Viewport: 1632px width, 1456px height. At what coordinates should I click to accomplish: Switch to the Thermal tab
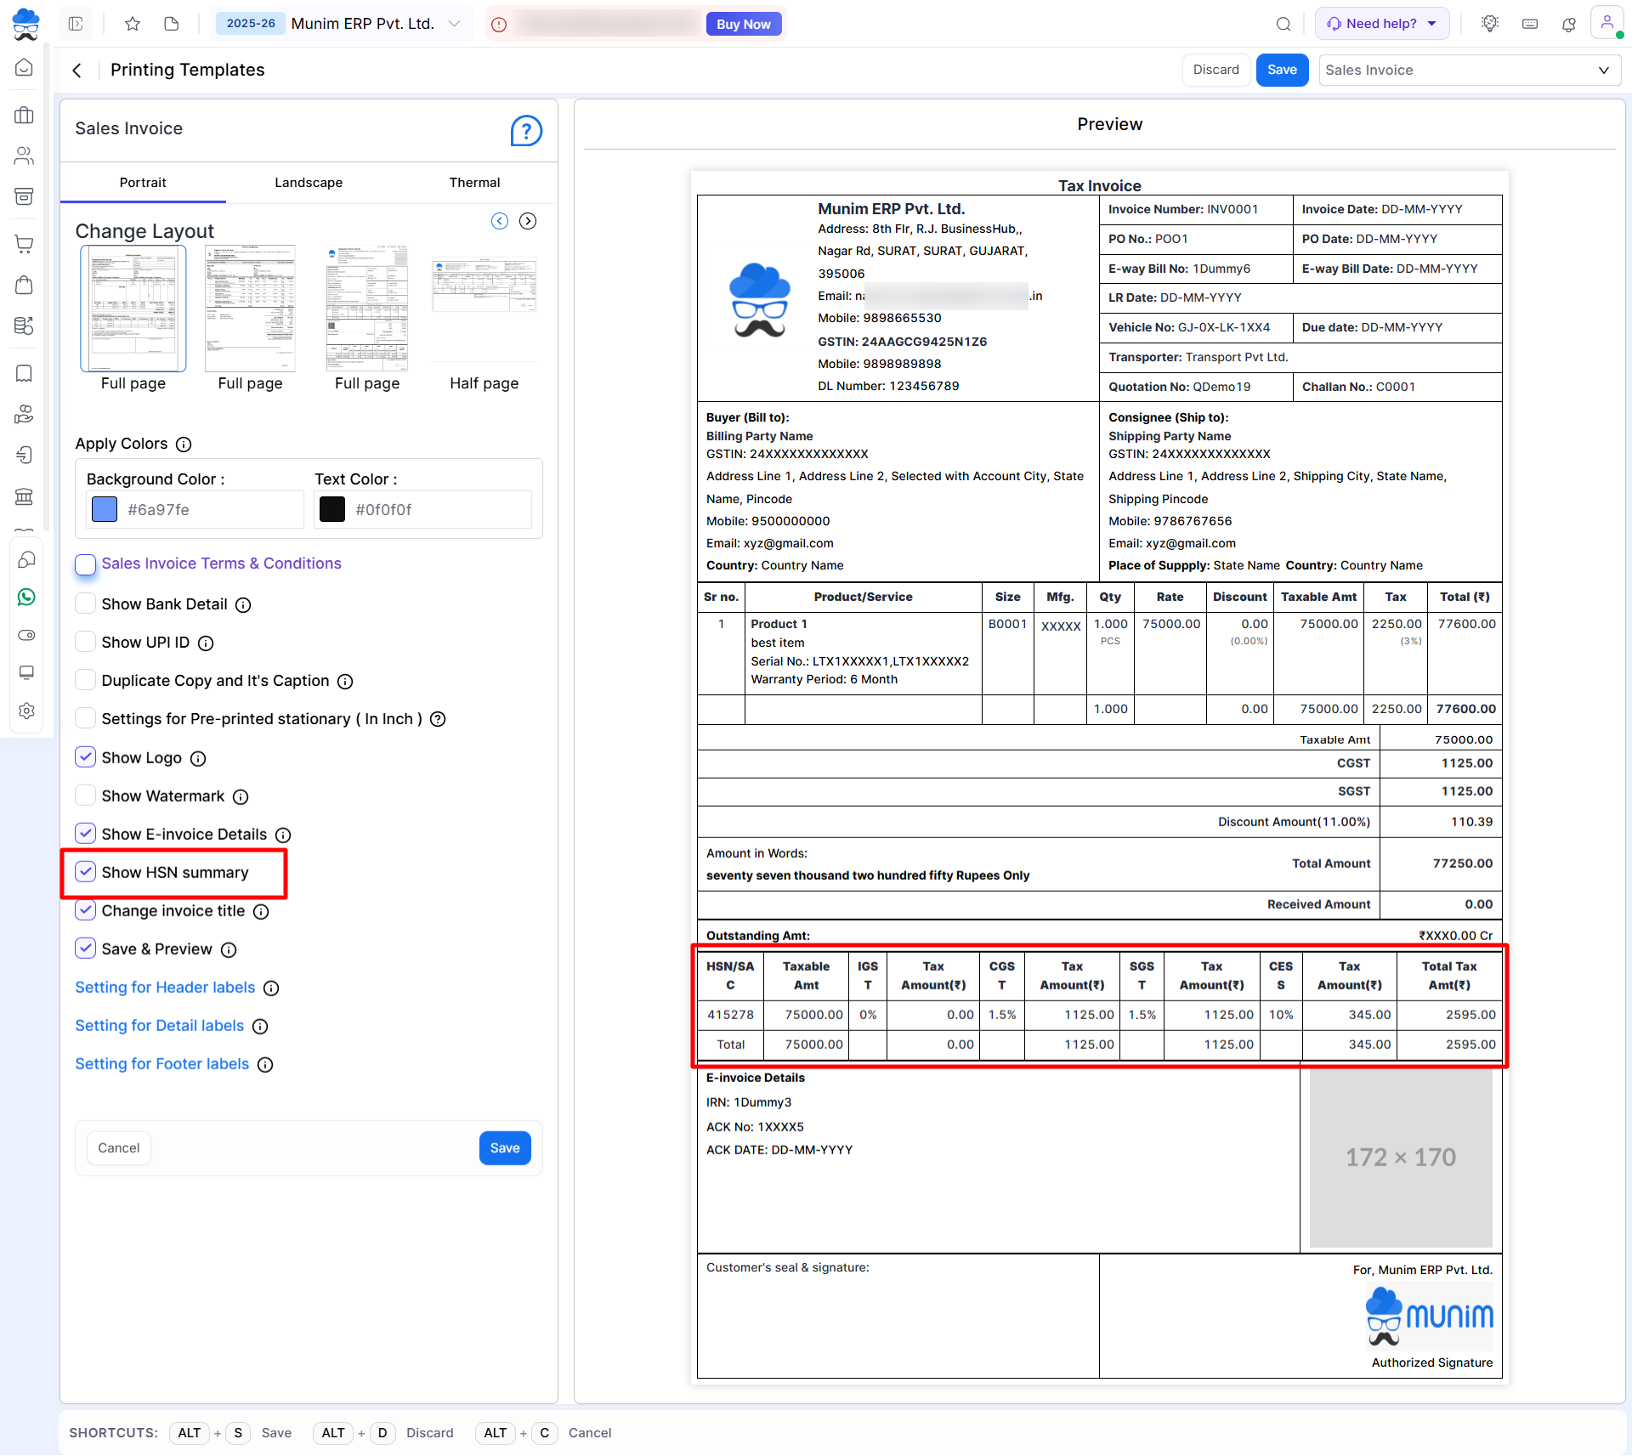coord(474,183)
